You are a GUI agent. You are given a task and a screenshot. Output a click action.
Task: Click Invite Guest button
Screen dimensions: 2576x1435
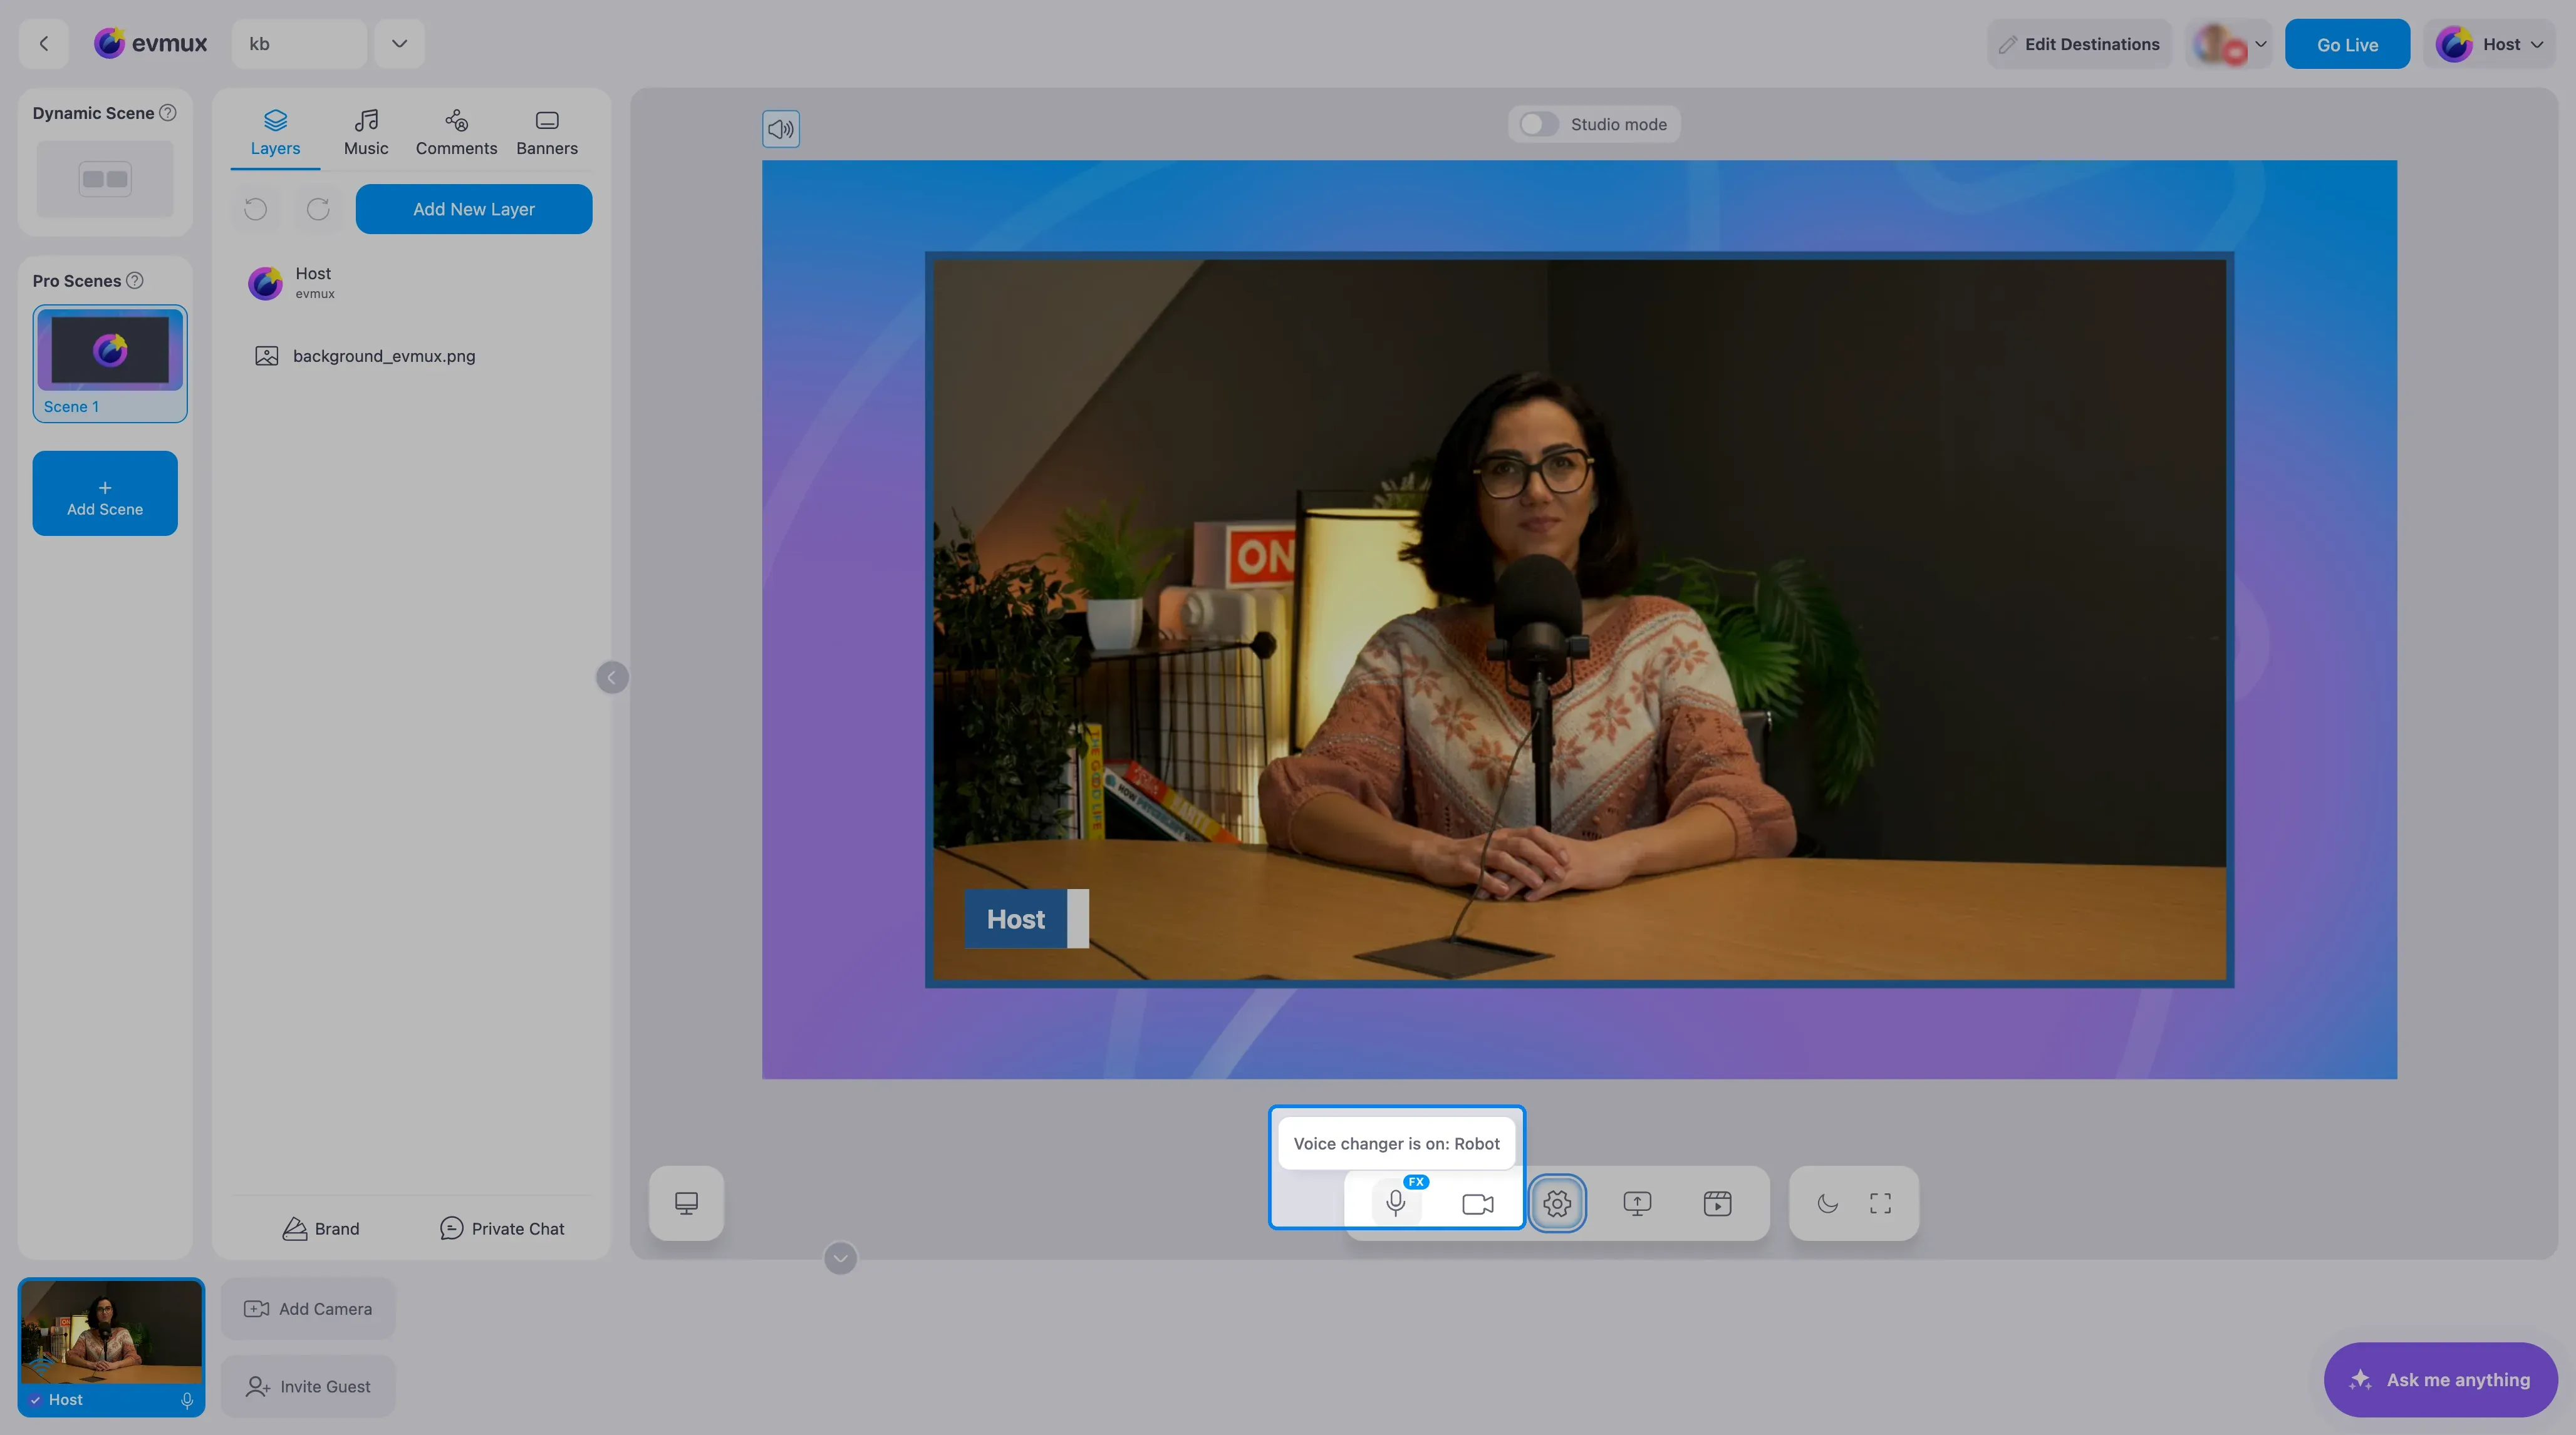[x=308, y=1386]
